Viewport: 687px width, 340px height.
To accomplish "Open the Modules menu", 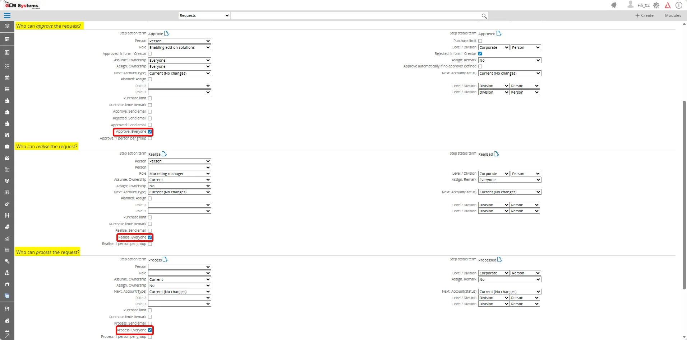I will click(673, 15).
